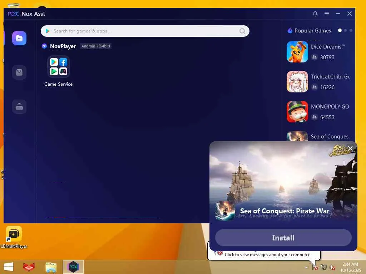The image size is (366, 274).
Task: Close the Sea of Conquest popup ad
Action: tap(350, 148)
